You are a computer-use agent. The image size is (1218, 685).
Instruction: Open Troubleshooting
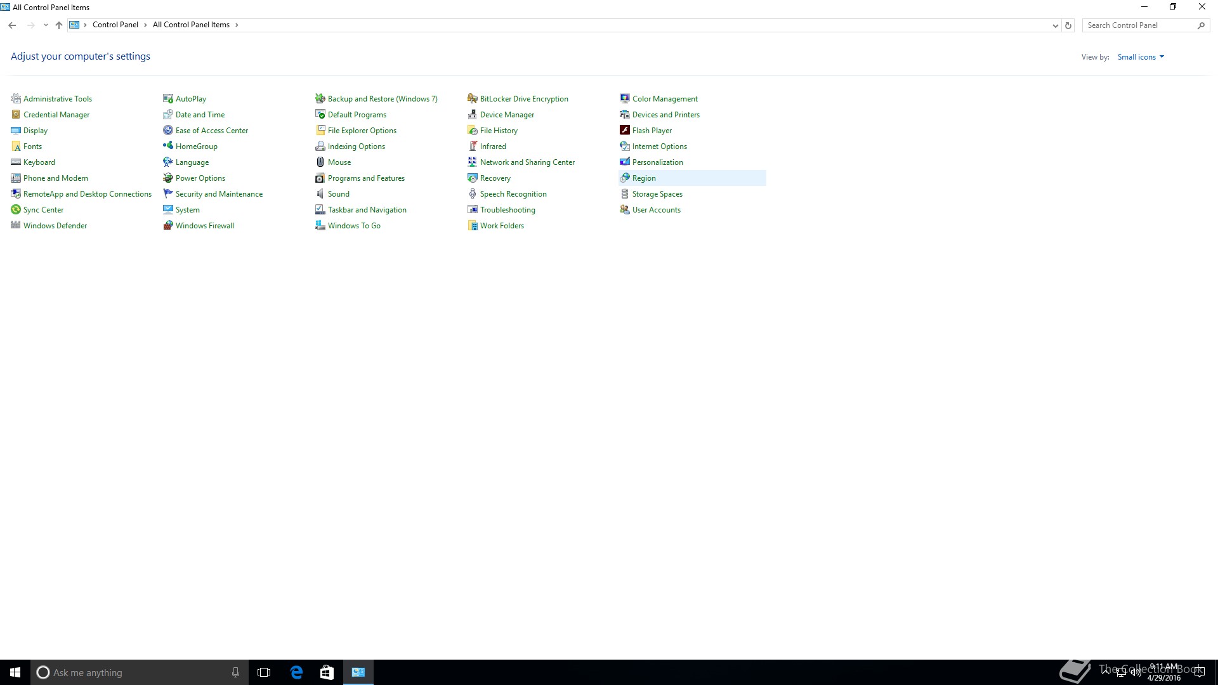pyautogui.click(x=507, y=210)
